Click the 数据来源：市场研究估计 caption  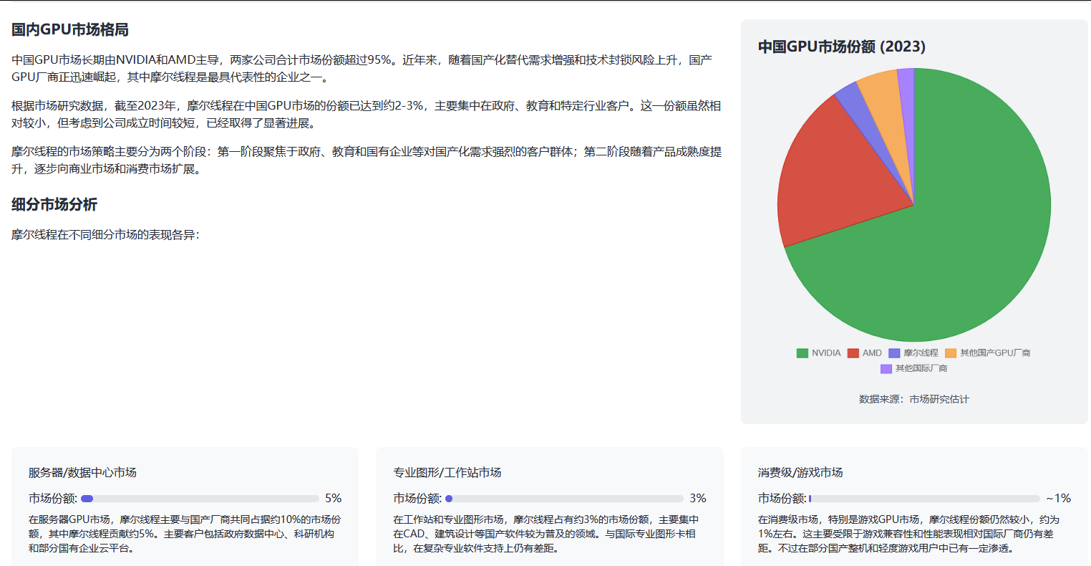[914, 399]
